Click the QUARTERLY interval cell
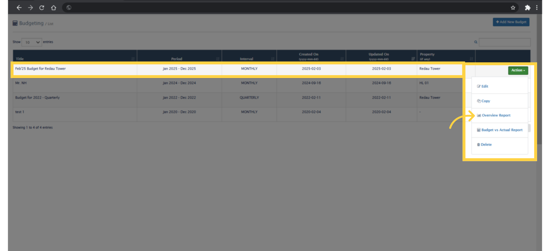 249,97
